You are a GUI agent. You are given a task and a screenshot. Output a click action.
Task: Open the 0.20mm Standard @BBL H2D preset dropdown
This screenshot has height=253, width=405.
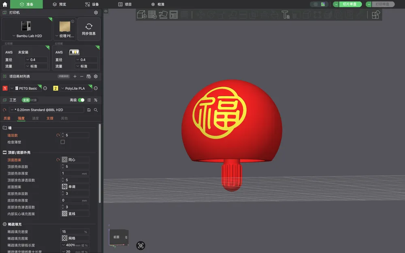click(47, 110)
